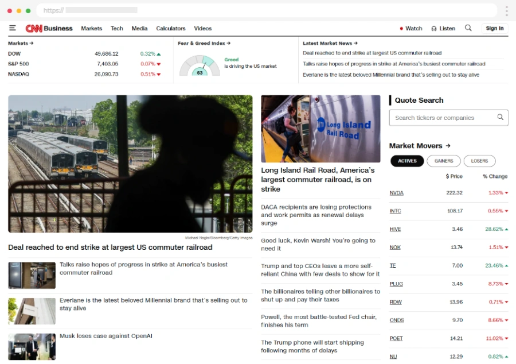This screenshot has height=364, width=516.
Task: Open the Fear & Greed Index heading link
Action: tap(204, 43)
